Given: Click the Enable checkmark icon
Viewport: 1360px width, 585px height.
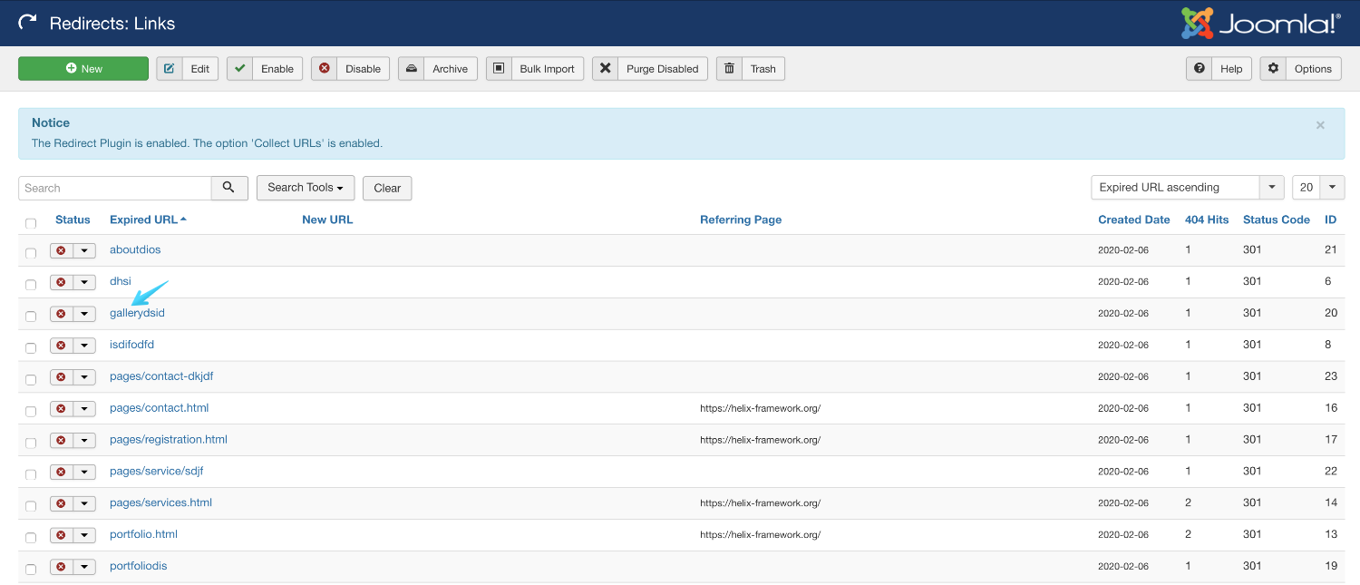Looking at the screenshot, I should coord(239,69).
